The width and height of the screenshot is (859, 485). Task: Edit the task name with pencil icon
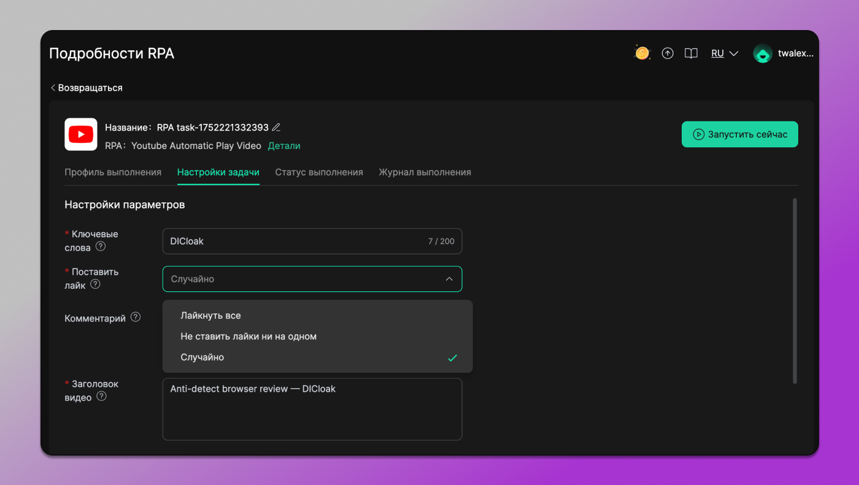point(275,126)
